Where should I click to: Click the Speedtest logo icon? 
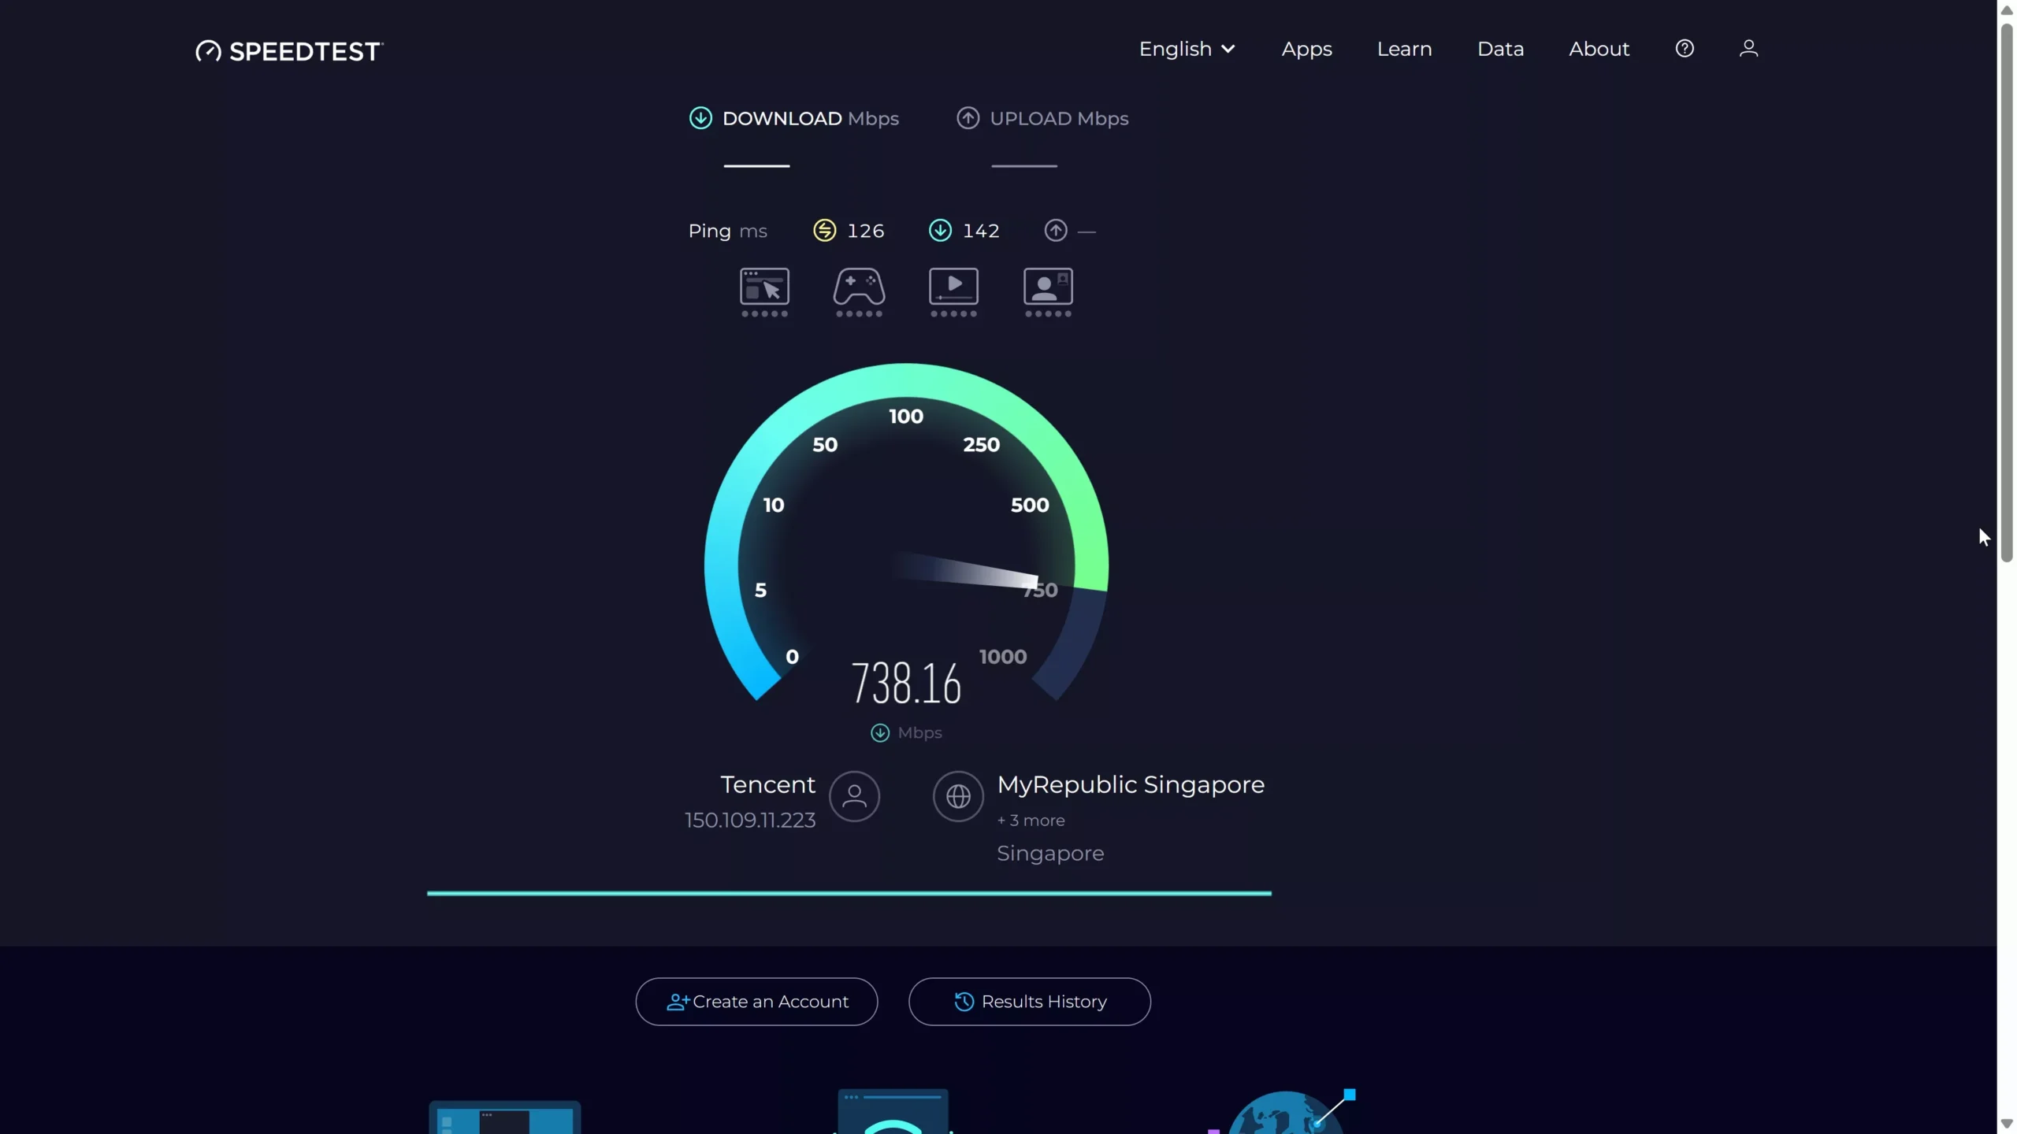tap(208, 50)
